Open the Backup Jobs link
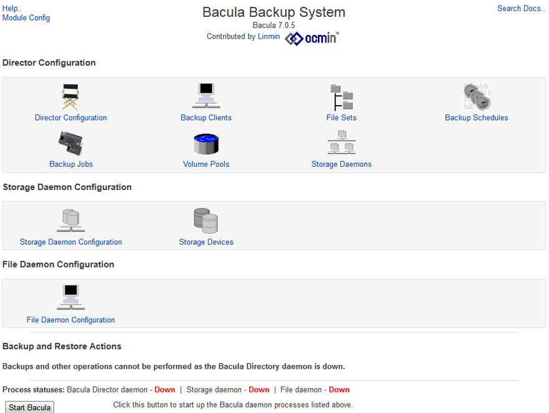Image resolution: width=549 pixels, height=413 pixels. click(x=71, y=164)
